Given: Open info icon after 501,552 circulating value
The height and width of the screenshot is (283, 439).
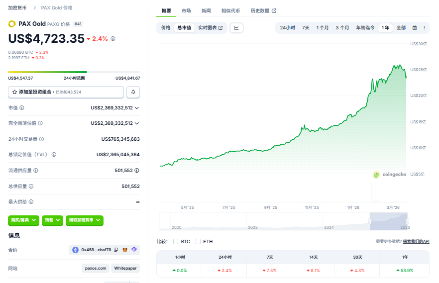Looking at the screenshot, I should (137, 170).
